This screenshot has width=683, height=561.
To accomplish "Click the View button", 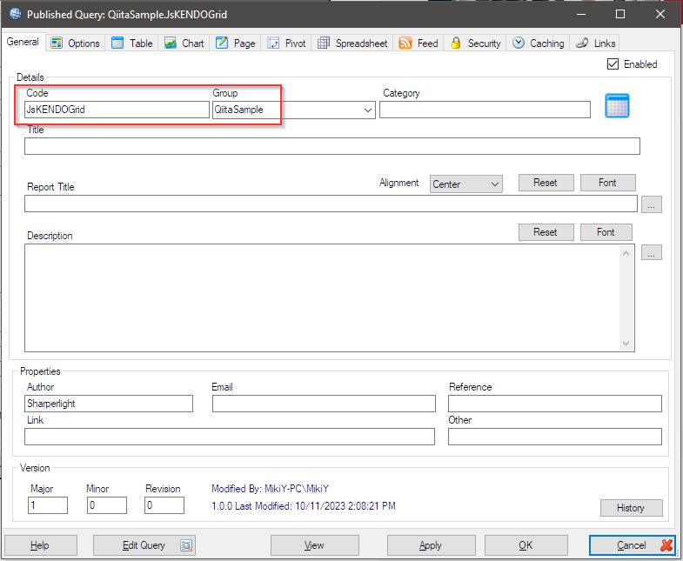I will point(314,545).
